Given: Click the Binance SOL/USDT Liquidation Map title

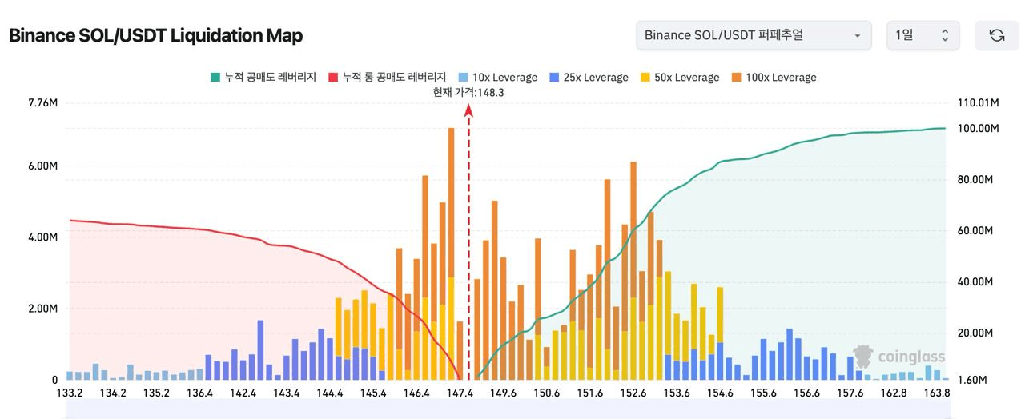Looking at the screenshot, I should (x=155, y=36).
